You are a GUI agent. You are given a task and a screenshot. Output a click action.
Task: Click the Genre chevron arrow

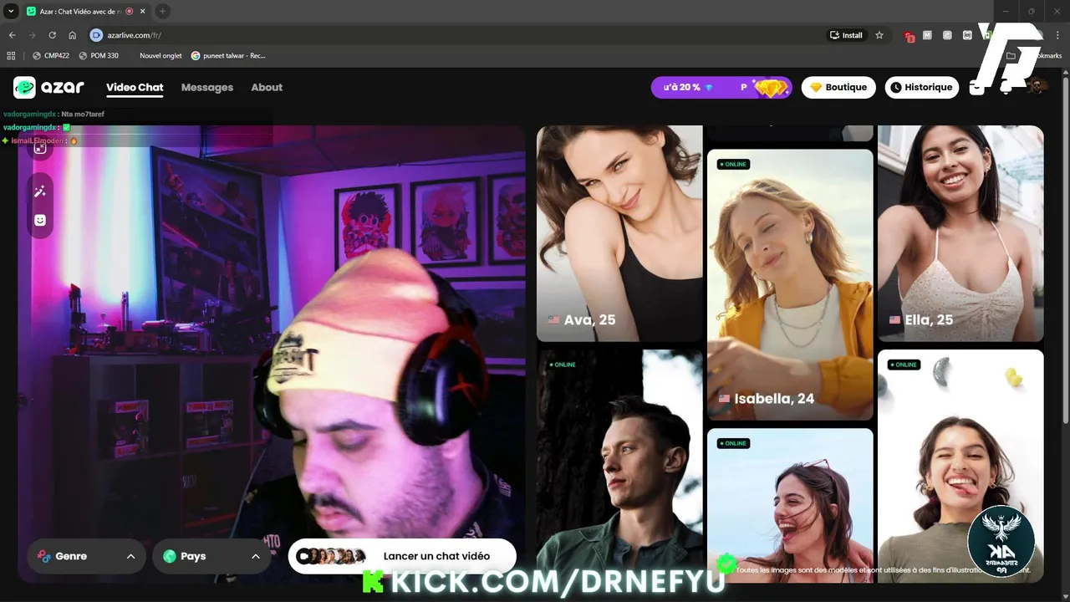tap(130, 557)
